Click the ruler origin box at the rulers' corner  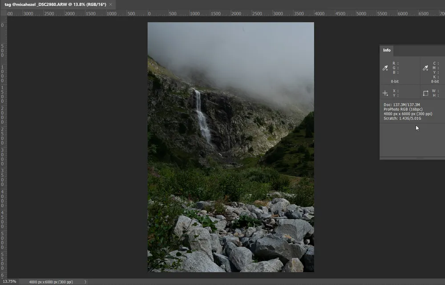point(2,13)
